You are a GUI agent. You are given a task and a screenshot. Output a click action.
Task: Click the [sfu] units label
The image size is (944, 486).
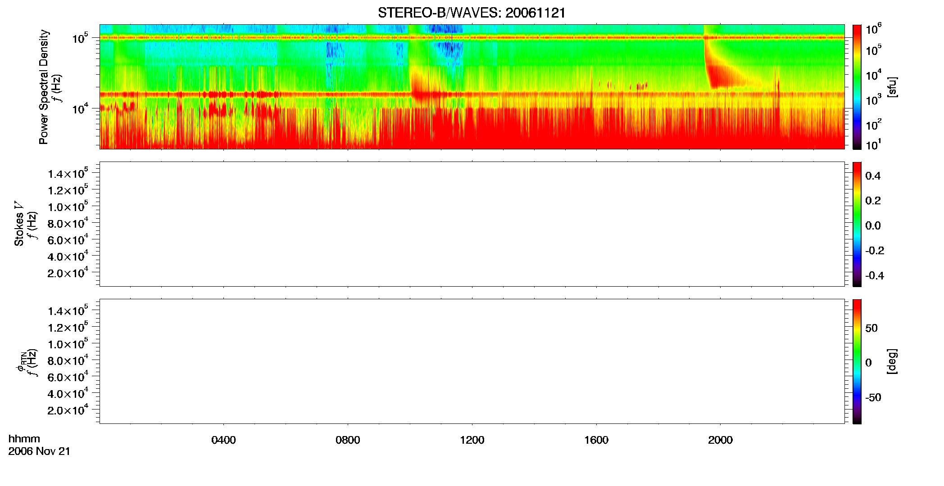(x=891, y=87)
